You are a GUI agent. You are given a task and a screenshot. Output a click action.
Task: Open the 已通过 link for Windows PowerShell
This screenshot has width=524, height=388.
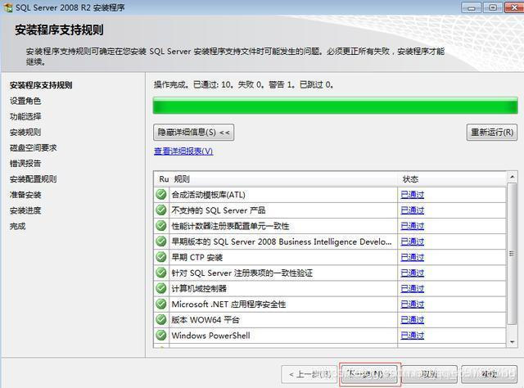tap(413, 335)
